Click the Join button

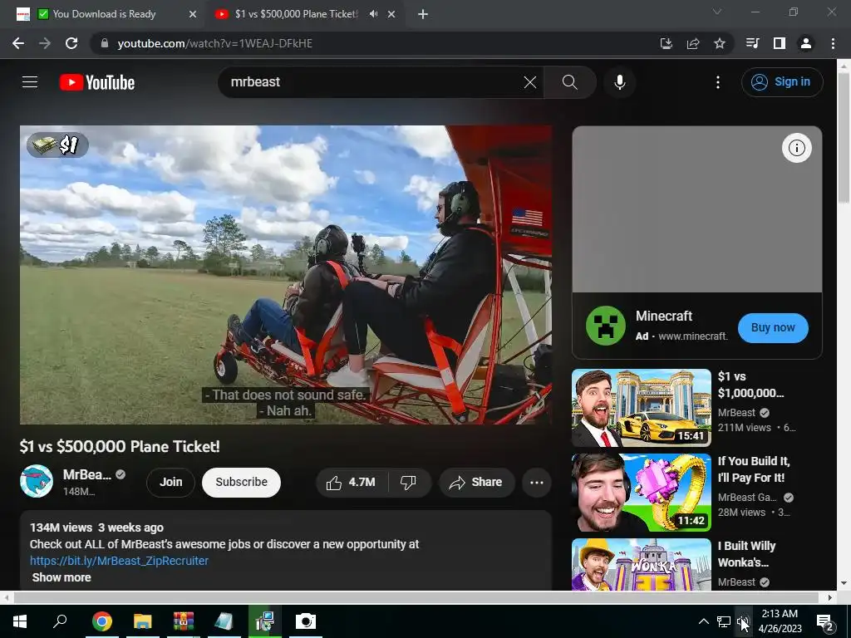(170, 483)
